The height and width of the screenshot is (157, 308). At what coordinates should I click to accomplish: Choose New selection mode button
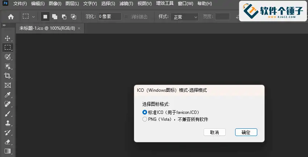(x=45, y=17)
